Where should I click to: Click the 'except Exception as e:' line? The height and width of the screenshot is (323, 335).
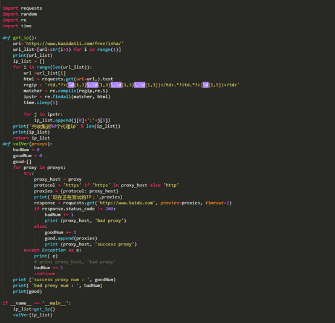click(53, 250)
